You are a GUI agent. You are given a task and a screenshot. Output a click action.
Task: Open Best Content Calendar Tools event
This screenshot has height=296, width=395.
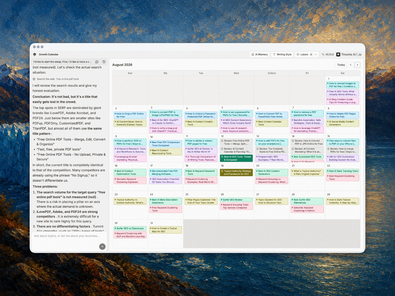(272, 123)
